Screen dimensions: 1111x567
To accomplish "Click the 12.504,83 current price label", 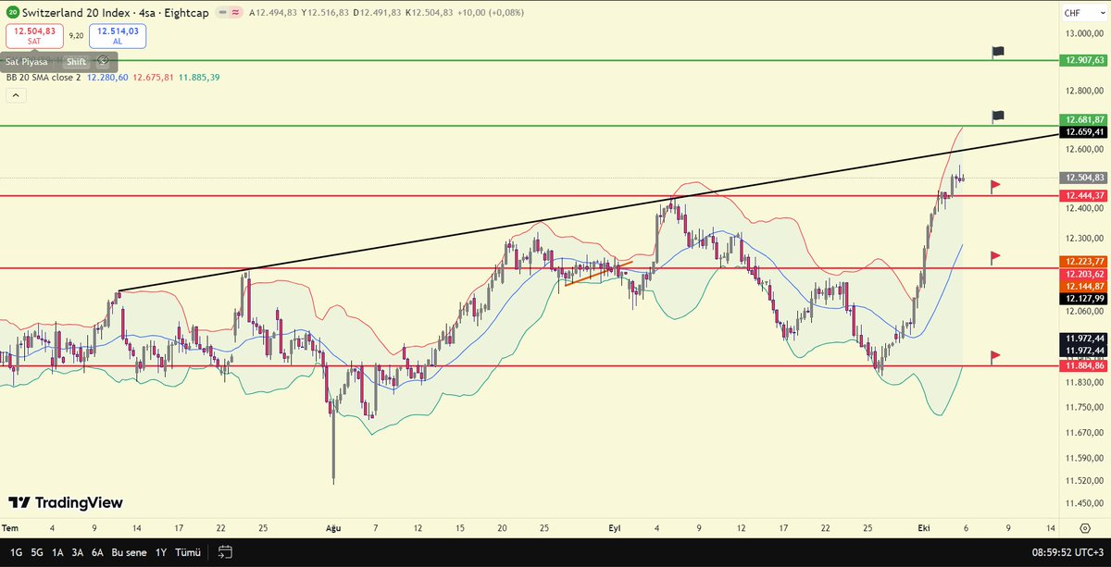I will pos(1085,178).
